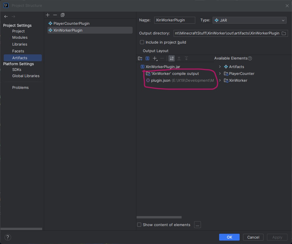Expand the PlayerCounter node

coord(220,73)
